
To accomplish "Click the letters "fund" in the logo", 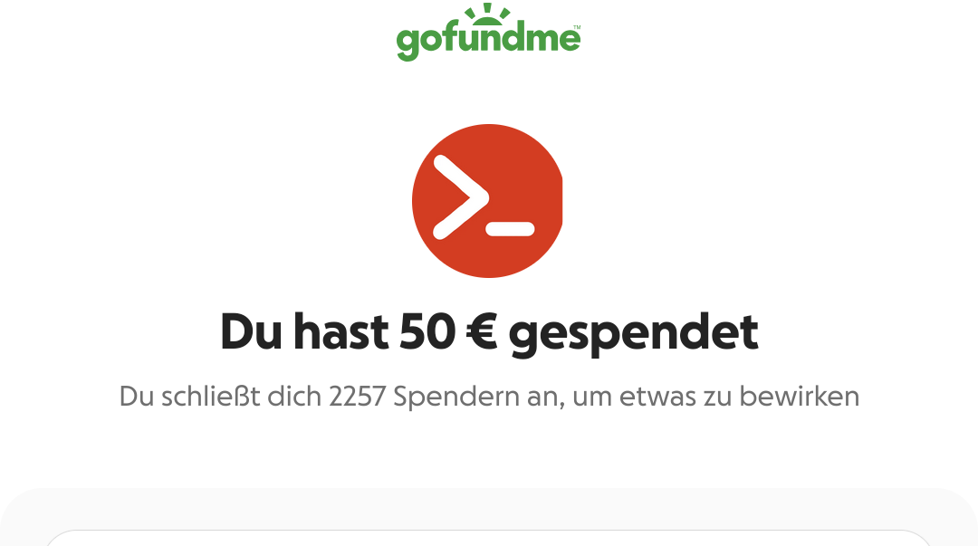I will pos(484,37).
